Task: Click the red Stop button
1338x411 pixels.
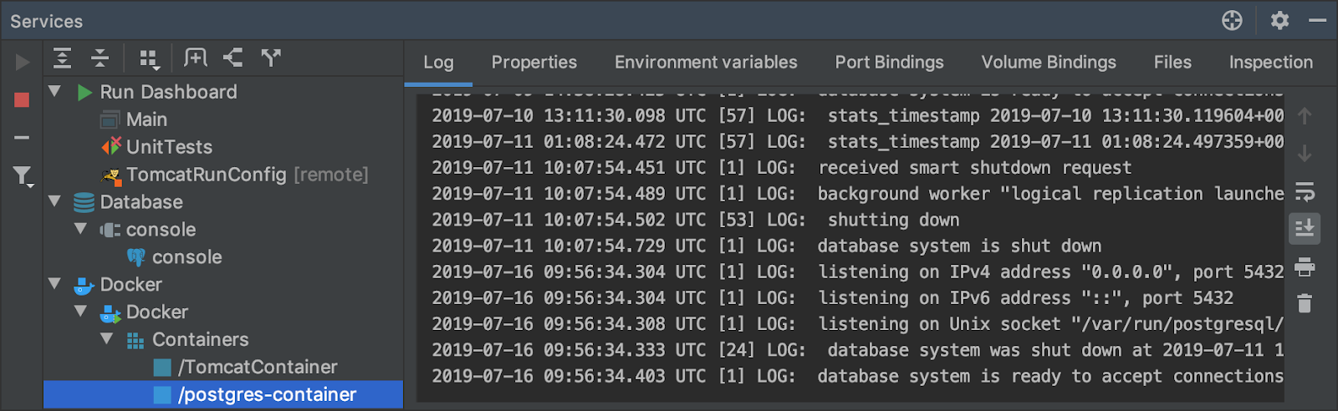Action: (x=22, y=100)
